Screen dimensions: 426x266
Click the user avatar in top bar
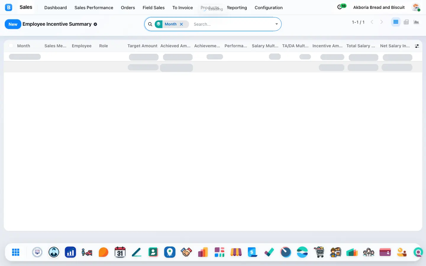click(416, 7)
